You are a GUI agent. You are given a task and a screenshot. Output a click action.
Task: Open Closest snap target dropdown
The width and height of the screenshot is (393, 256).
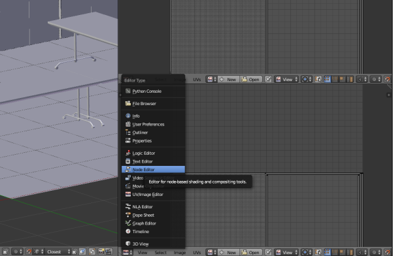58,251
